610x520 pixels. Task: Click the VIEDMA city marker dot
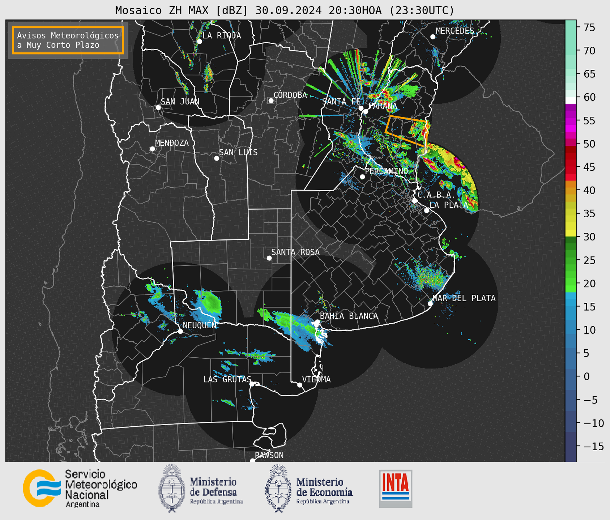coord(300,385)
